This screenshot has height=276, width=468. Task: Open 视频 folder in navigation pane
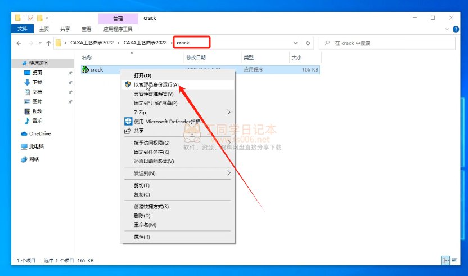(x=37, y=111)
